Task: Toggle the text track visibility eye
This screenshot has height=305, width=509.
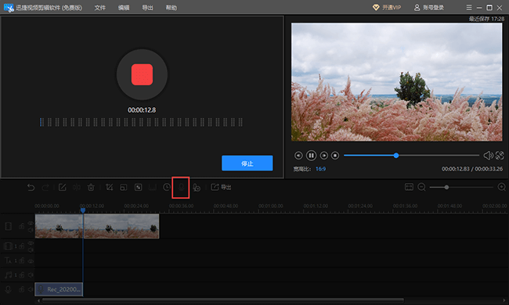Action: pos(31,260)
